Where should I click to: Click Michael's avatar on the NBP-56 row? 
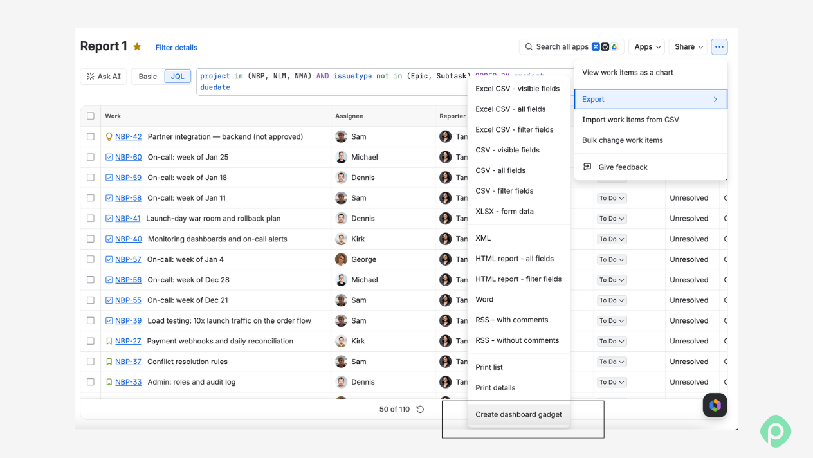(x=341, y=280)
